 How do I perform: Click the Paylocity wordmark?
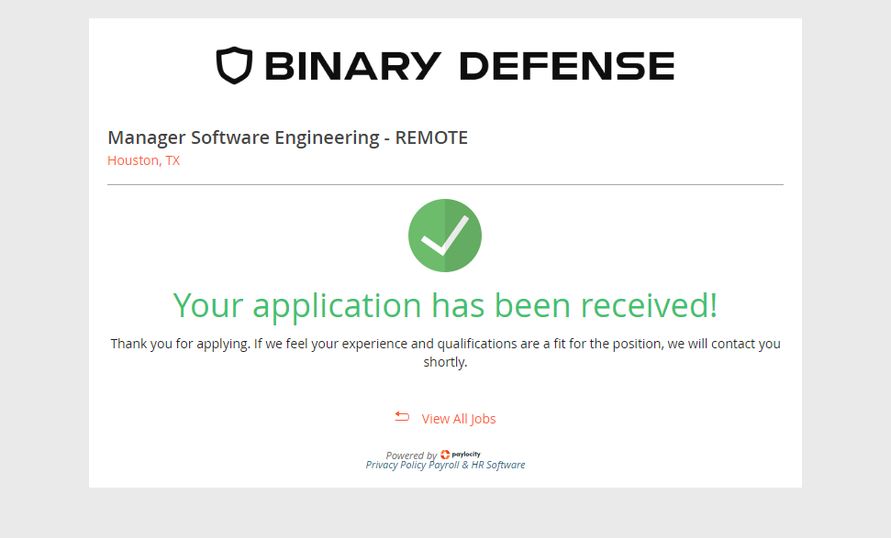tap(467, 454)
